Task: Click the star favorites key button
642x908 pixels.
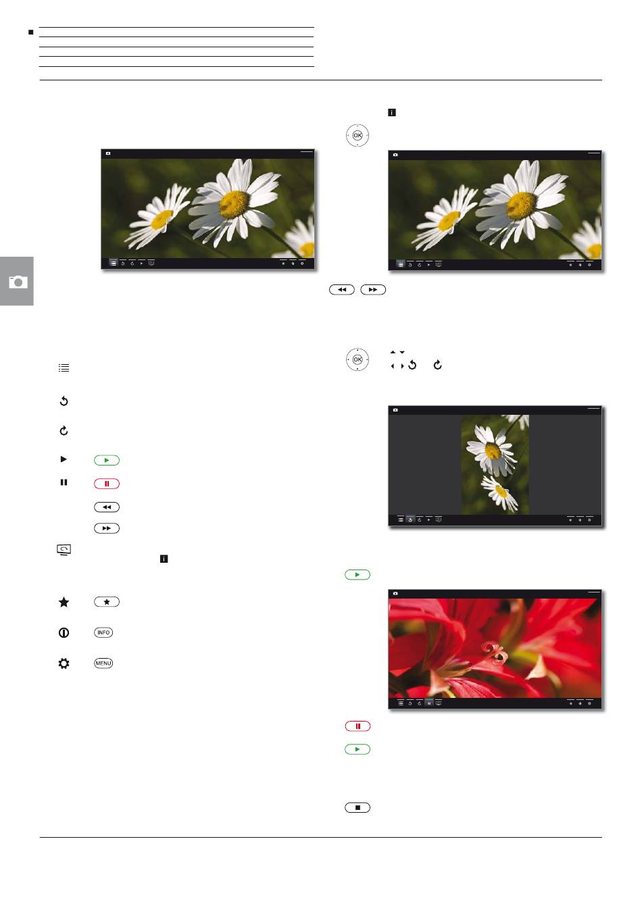Action: click(106, 602)
